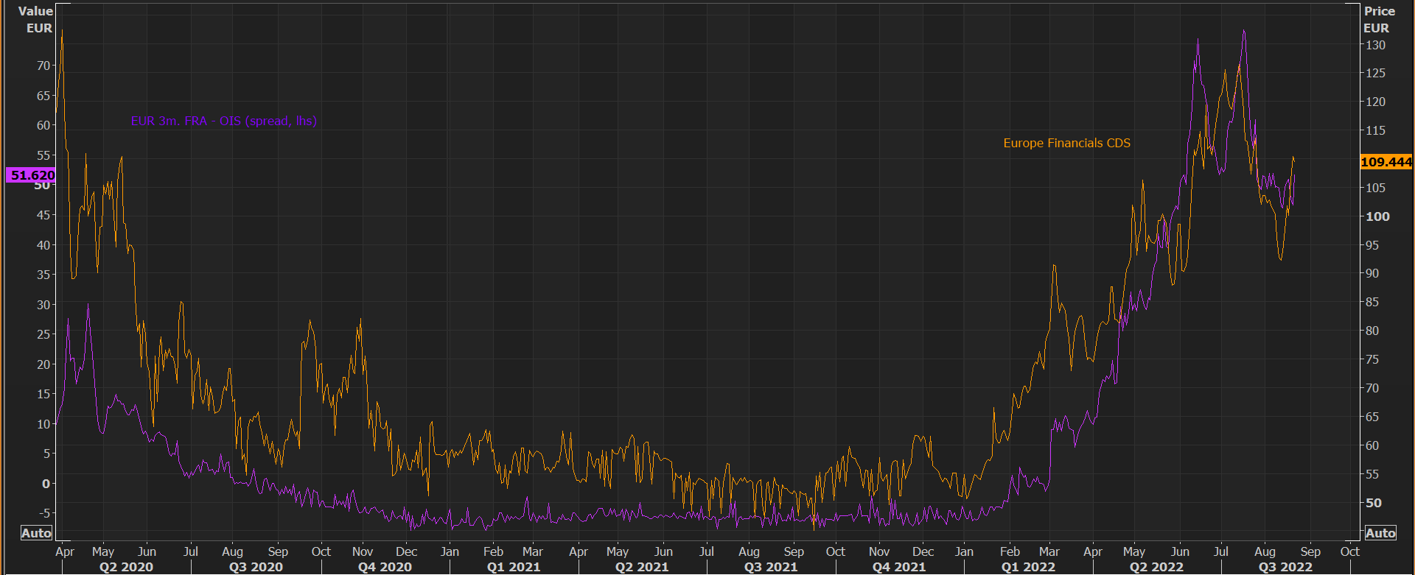The image size is (1415, 575).
Task: Click the bold 100 tick on price axis
Action: point(1377,216)
